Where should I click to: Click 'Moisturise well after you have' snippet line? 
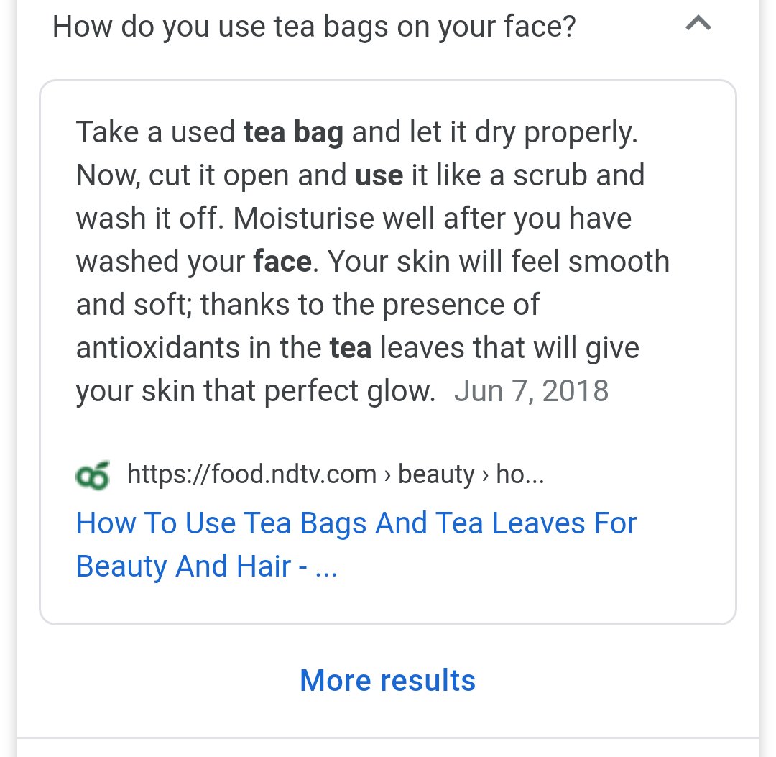(433, 219)
